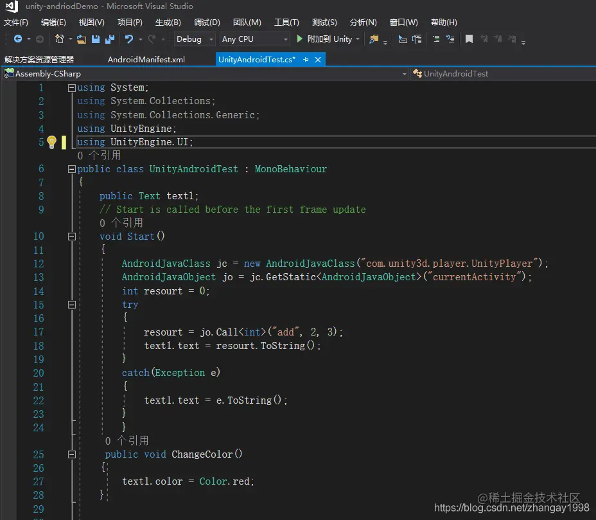Click the "currentActivity" string on line 13
This screenshot has height=520, width=596.
tap(474, 276)
